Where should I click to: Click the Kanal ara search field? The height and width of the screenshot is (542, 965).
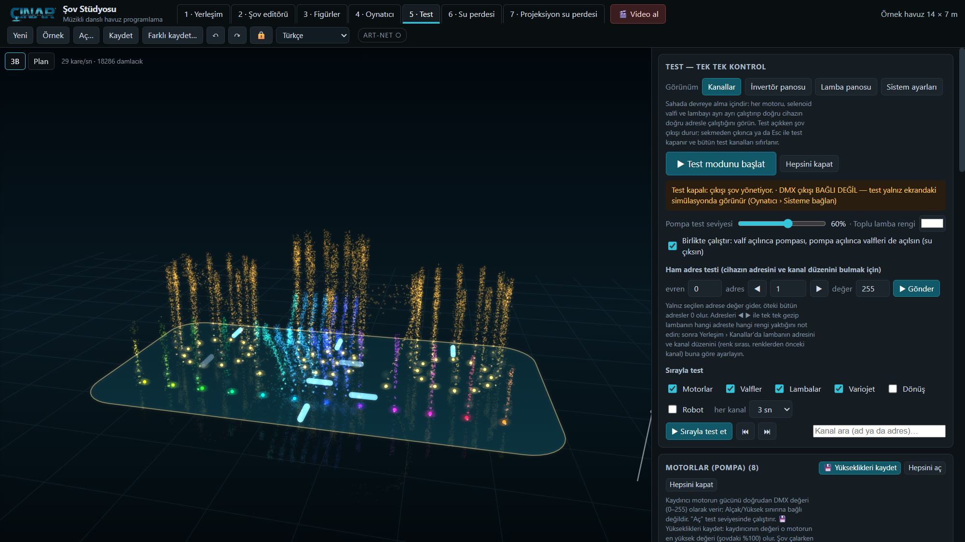(879, 431)
